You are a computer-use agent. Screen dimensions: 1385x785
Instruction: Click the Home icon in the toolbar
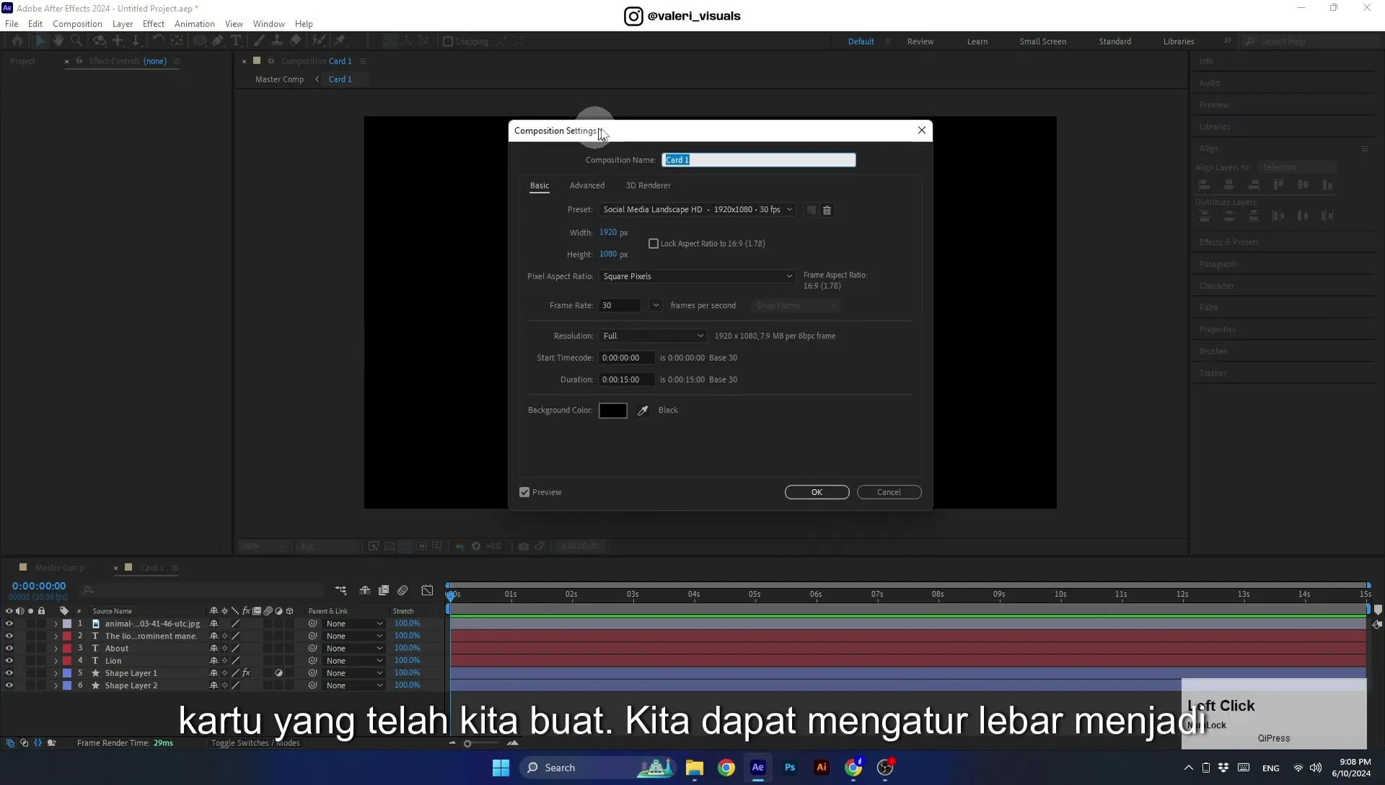click(x=17, y=41)
